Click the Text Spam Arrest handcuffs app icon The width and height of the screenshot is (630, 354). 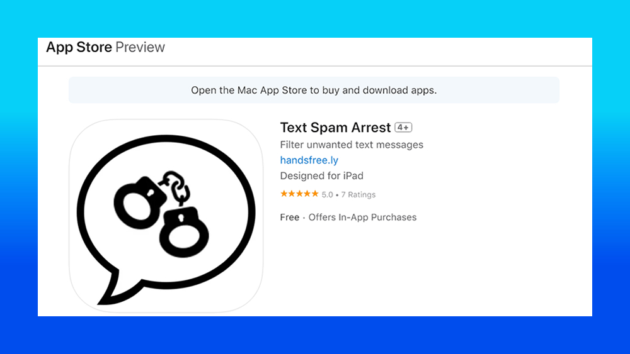[166, 216]
